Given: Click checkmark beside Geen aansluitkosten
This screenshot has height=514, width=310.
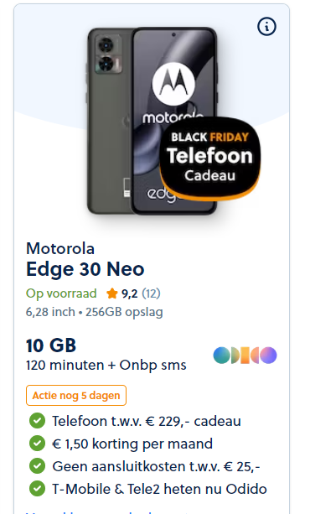Looking at the screenshot, I should (x=38, y=466).
